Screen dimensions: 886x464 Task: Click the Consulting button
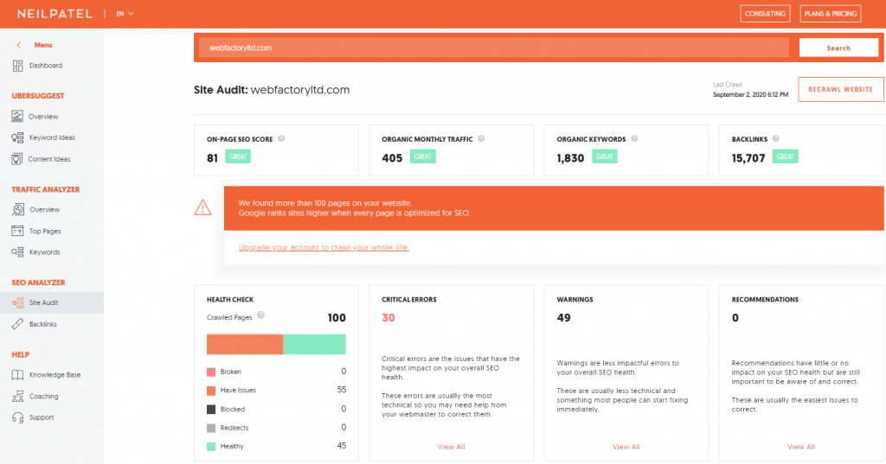pyautogui.click(x=765, y=14)
